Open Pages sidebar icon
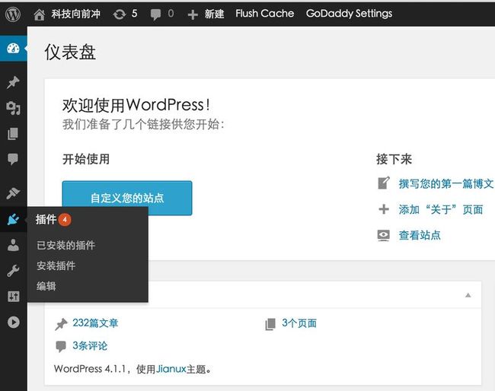 click(13, 134)
